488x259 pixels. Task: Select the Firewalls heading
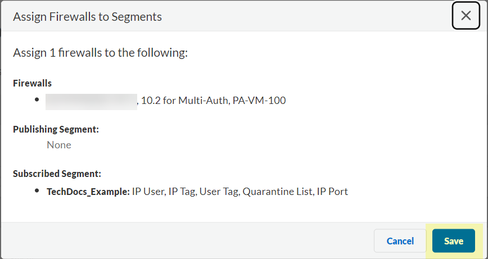coord(32,83)
